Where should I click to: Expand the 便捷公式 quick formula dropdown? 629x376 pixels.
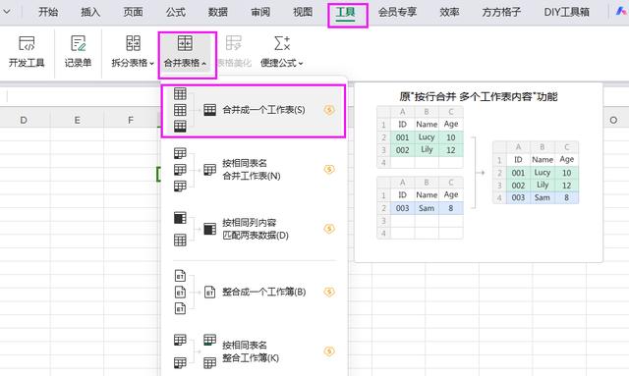pos(282,51)
